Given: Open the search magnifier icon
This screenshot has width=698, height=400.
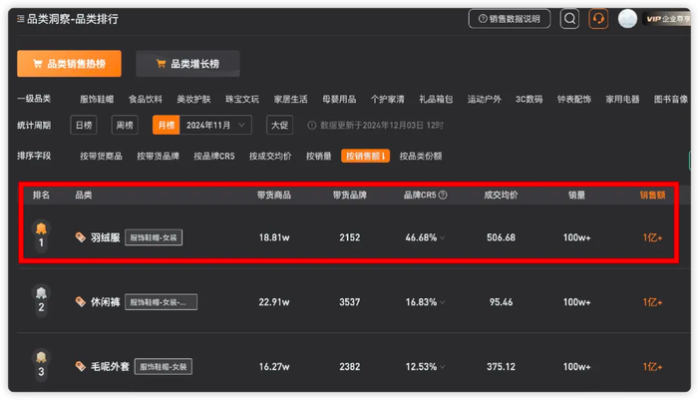Looking at the screenshot, I should [x=569, y=19].
